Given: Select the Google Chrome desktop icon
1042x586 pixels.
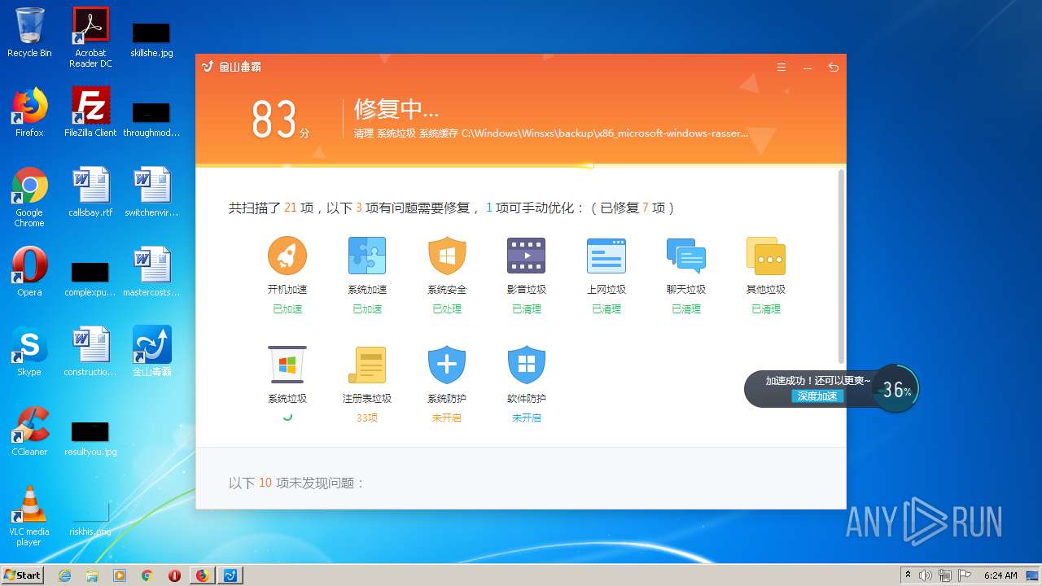Looking at the screenshot, I should (29, 197).
